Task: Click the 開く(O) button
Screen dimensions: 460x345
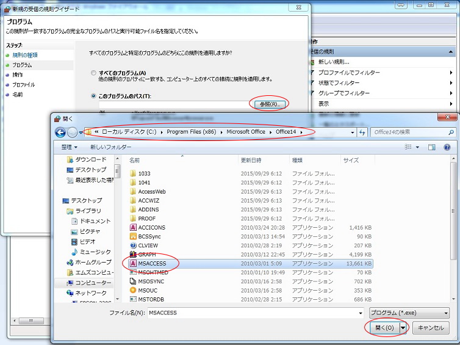Action: (384, 328)
